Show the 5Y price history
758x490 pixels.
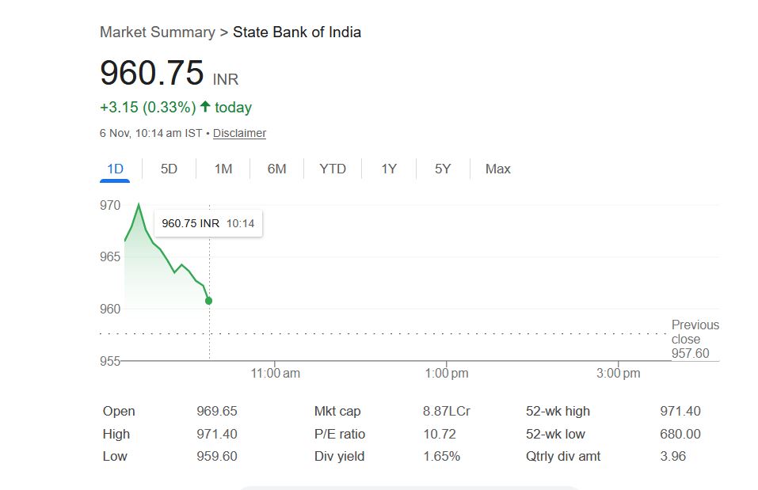443,169
